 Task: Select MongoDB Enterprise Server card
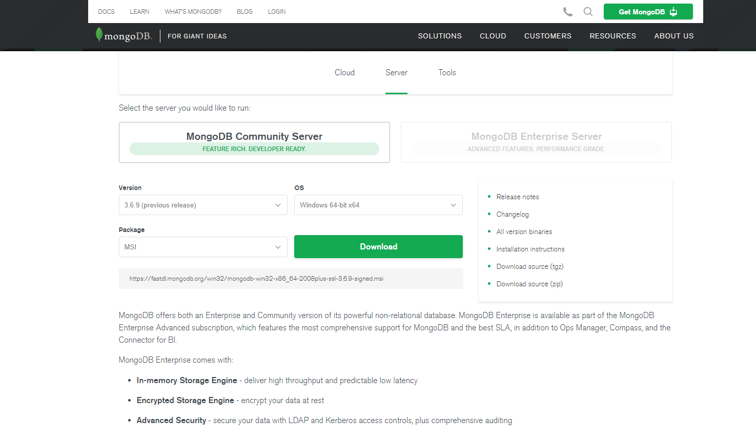pyautogui.click(x=536, y=142)
